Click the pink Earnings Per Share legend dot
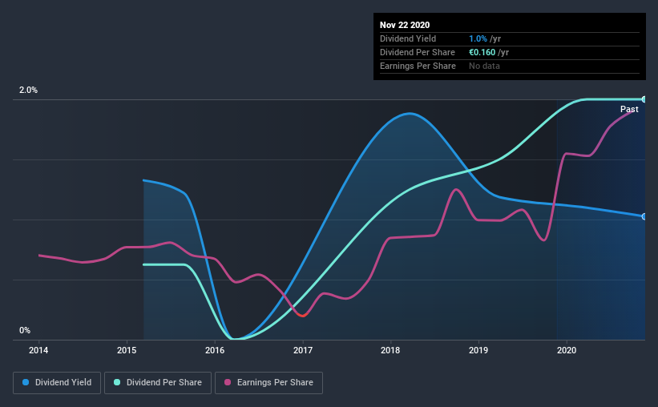The height and width of the screenshot is (407, 658). point(228,382)
